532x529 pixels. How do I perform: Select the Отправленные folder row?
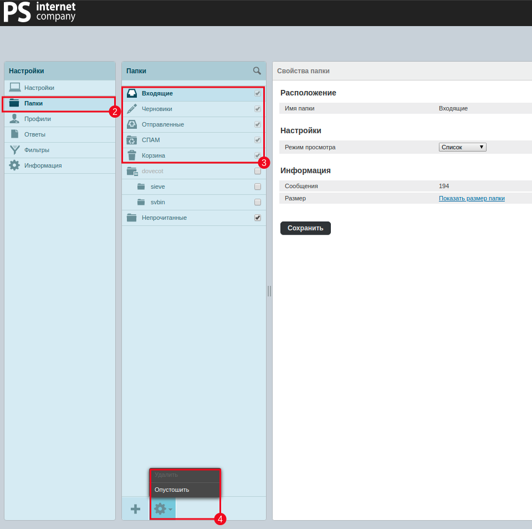(x=194, y=125)
